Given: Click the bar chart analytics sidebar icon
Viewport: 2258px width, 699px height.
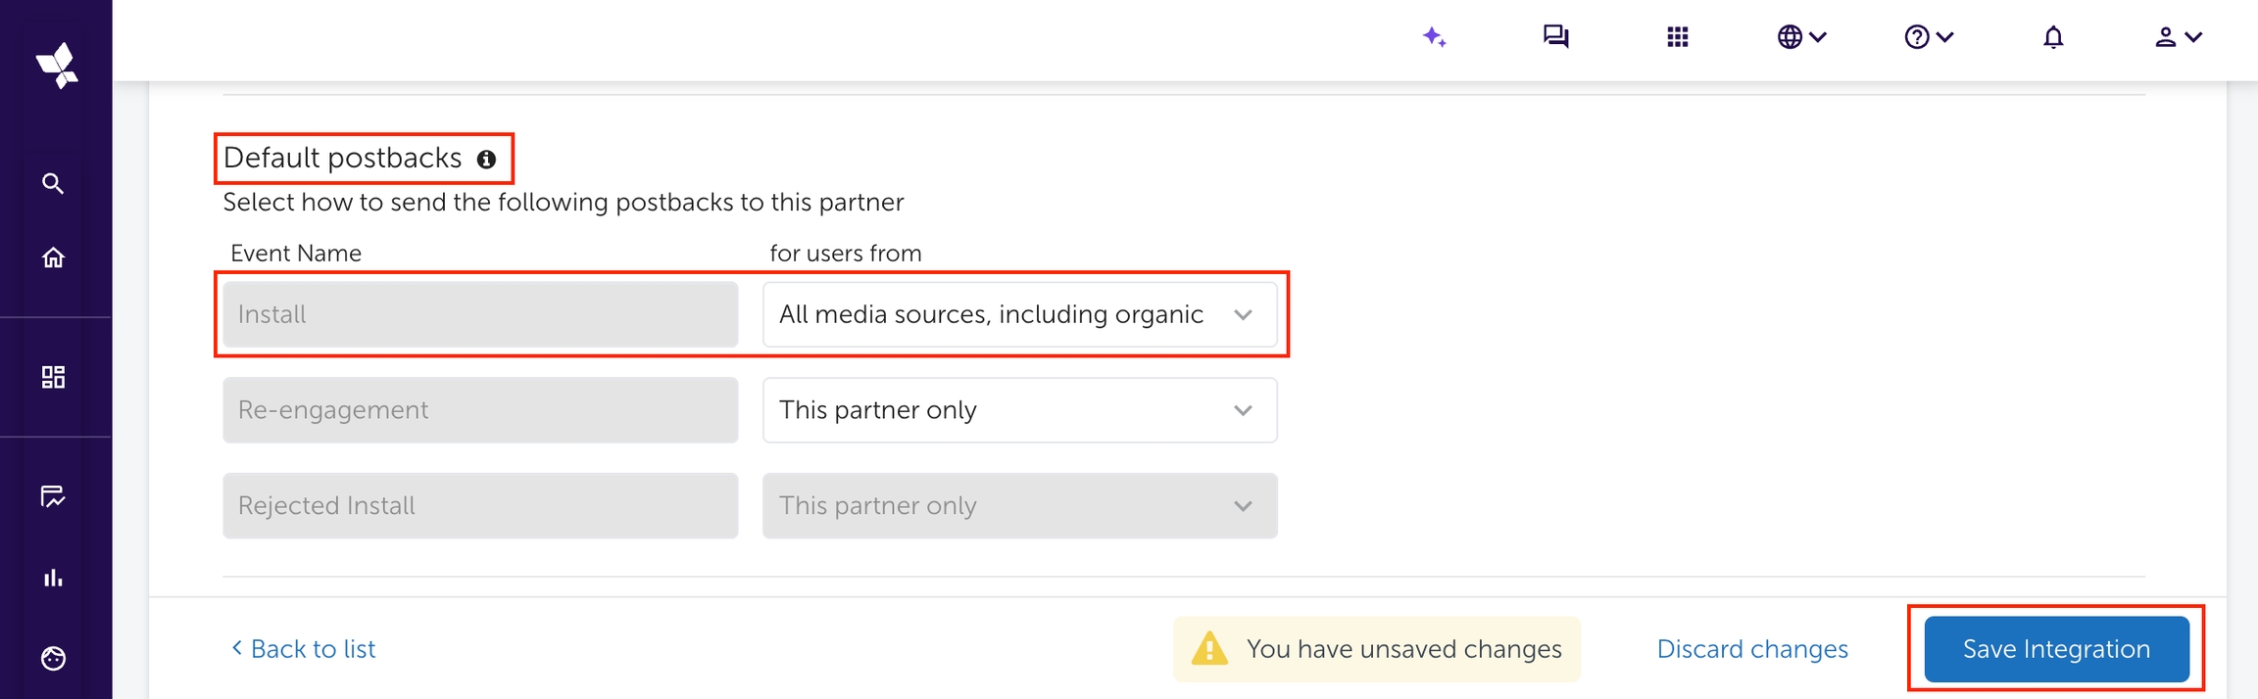Looking at the screenshot, I should point(53,578).
